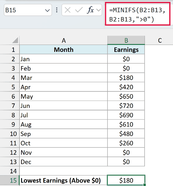Select the Jun cell
Viewport: 173px width, 186px height.
point(64,106)
